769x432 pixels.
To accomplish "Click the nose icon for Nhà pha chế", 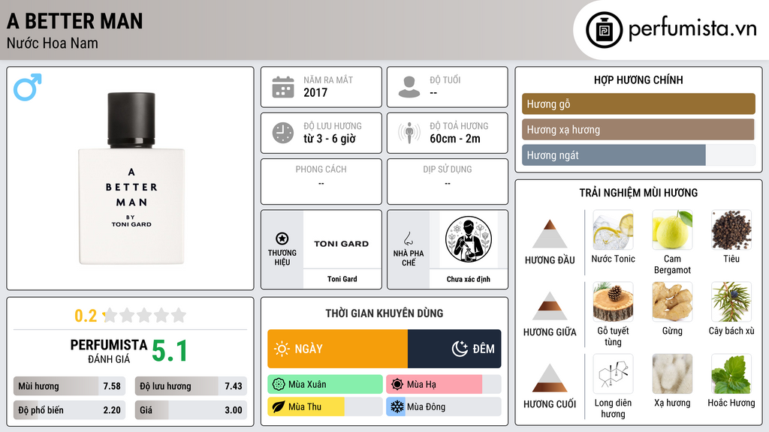I will 408,238.
